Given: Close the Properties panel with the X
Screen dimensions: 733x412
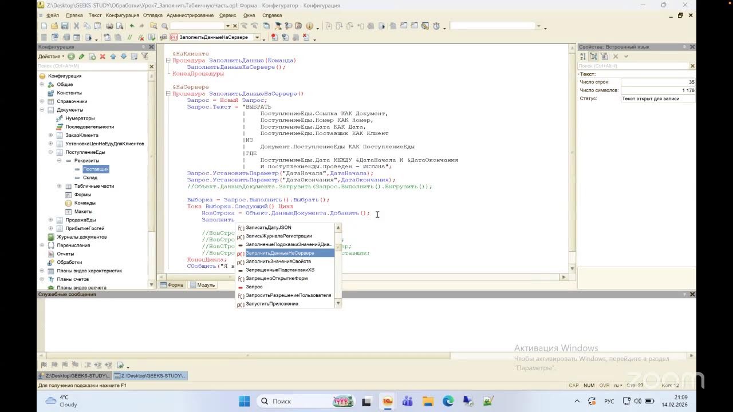Looking at the screenshot, I should [x=692, y=47].
